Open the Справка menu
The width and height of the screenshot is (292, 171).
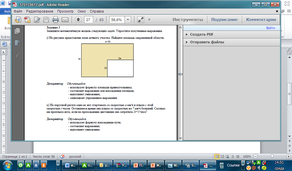tap(97, 11)
